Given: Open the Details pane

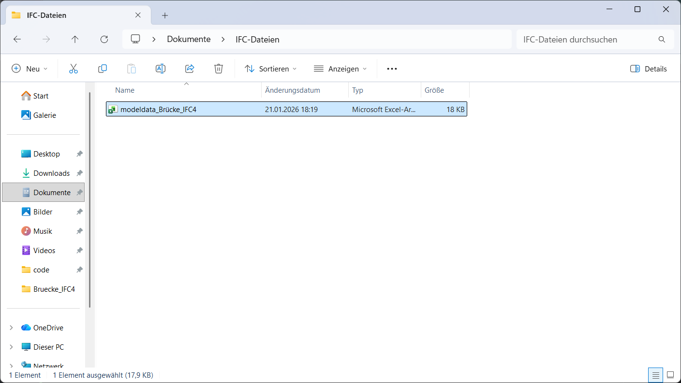Looking at the screenshot, I should pyautogui.click(x=648, y=69).
